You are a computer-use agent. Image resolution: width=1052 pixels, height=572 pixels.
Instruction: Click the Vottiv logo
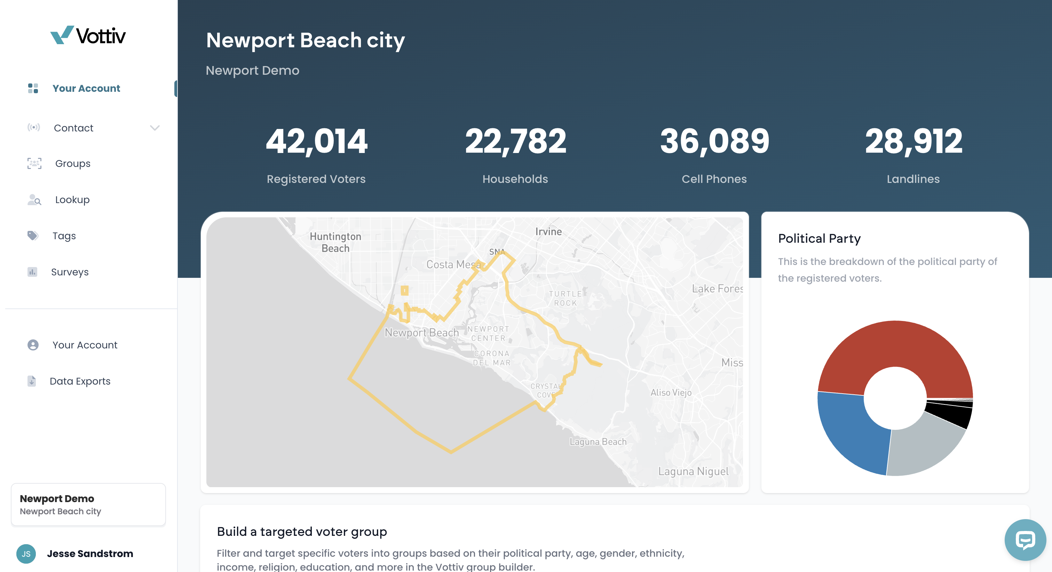click(88, 35)
